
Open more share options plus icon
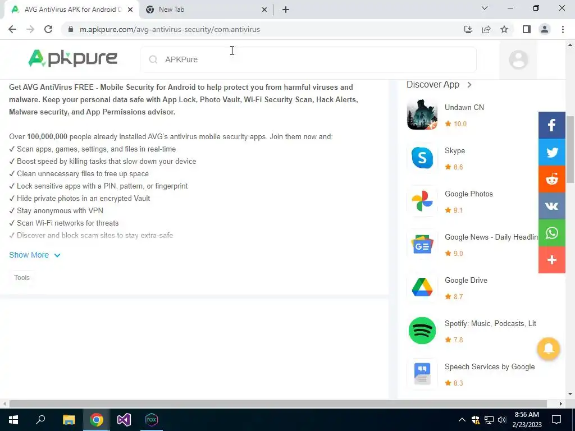point(551,260)
